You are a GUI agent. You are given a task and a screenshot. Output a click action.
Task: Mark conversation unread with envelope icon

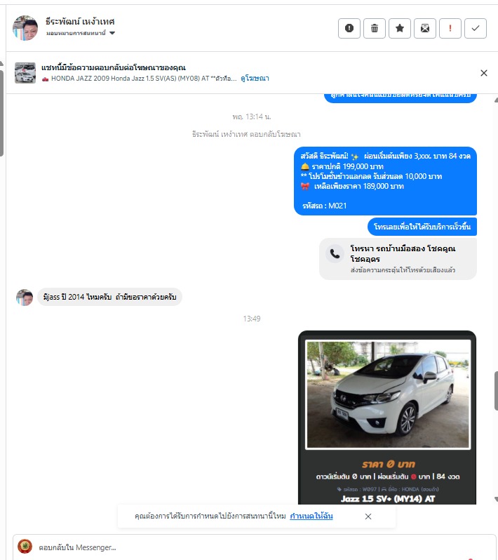coord(425,28)
